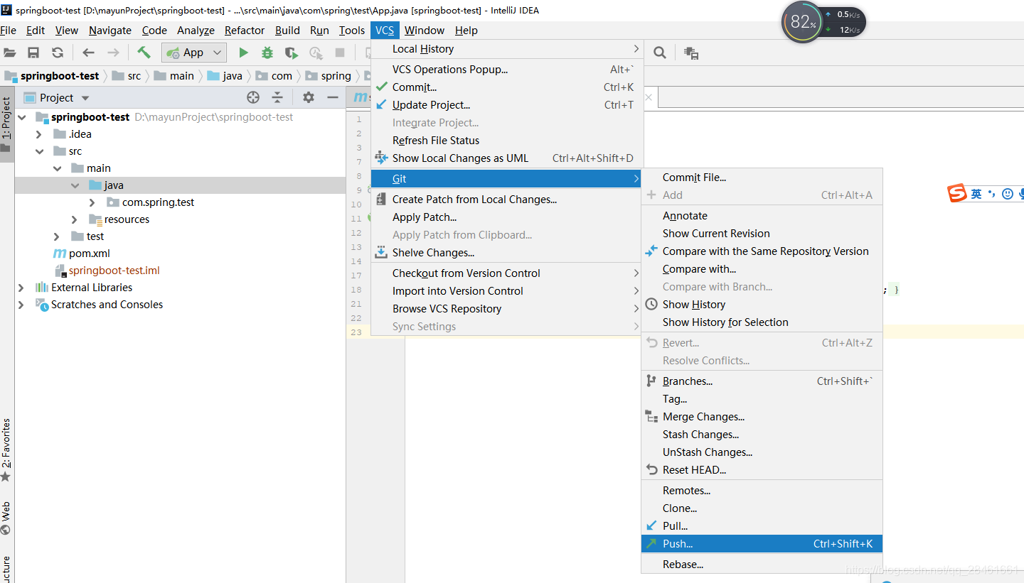
Task: Expand the test folder arrow
Action: click(x=58, y=236)
